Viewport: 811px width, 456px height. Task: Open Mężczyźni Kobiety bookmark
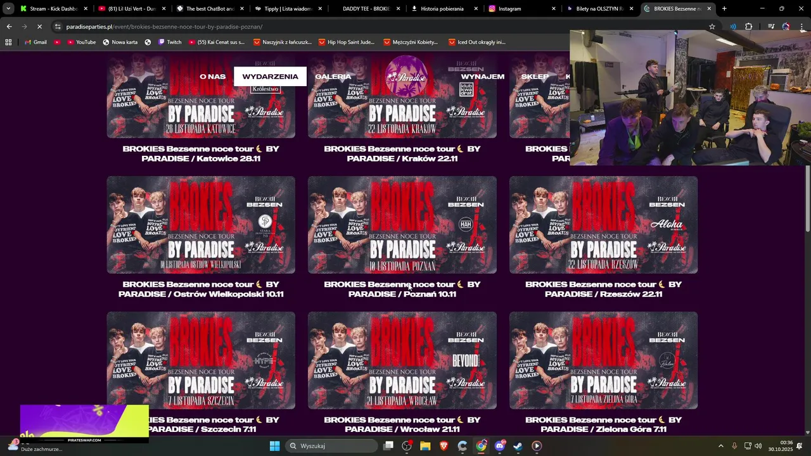(410, 42)
